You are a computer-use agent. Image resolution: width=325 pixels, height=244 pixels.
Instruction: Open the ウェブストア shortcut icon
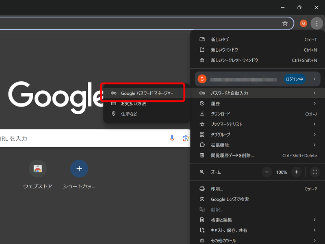(38, 168)
